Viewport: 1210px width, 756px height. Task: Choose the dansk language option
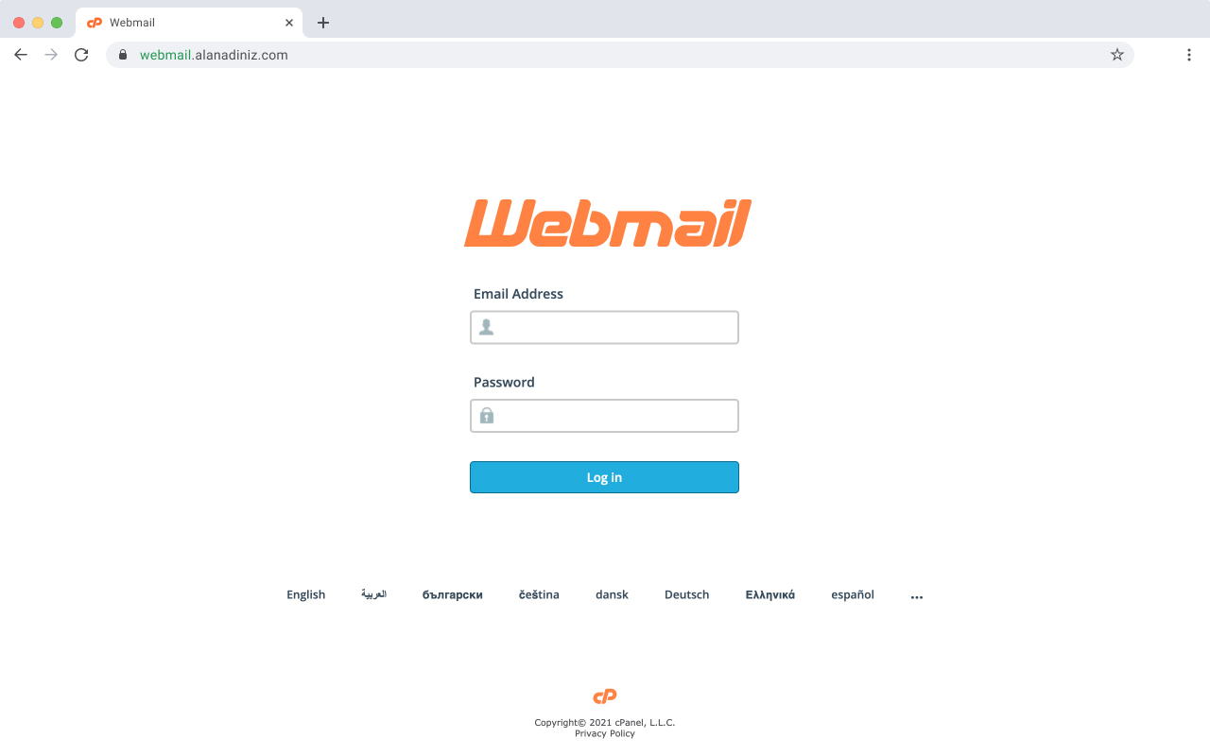pyautogui.click(x=612, y=594)
